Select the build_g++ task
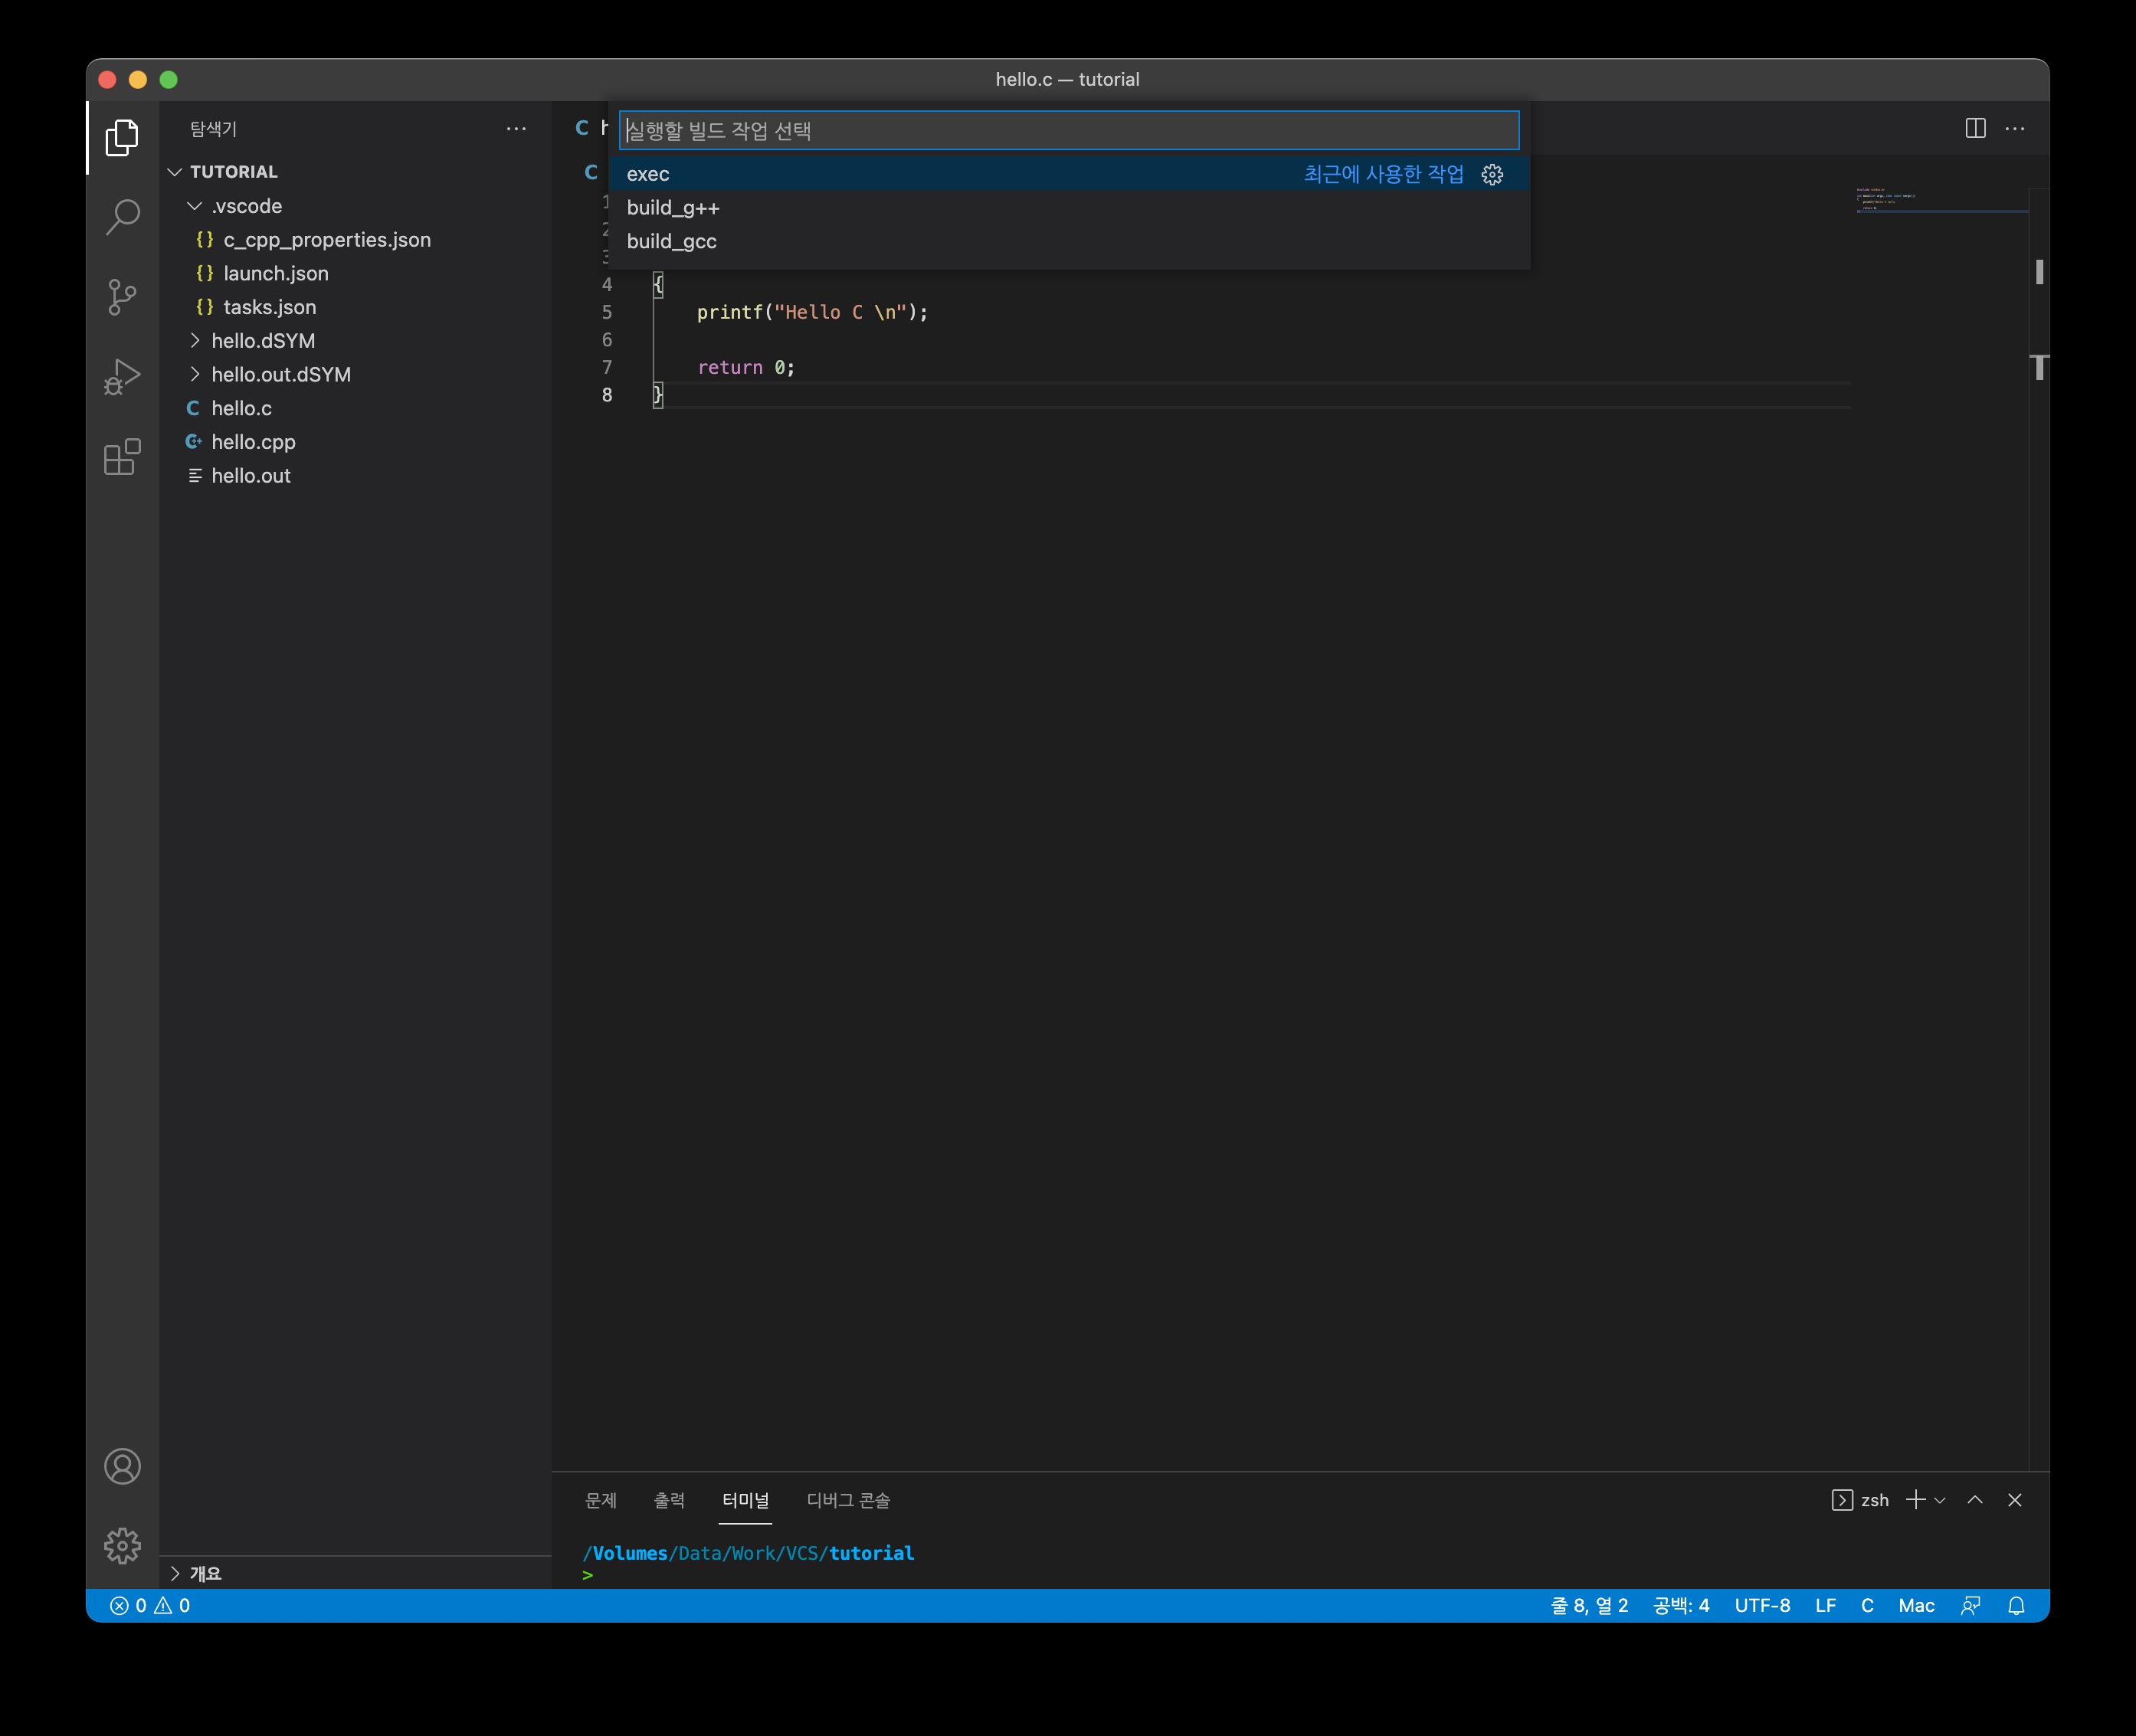 pos(1069,208)
